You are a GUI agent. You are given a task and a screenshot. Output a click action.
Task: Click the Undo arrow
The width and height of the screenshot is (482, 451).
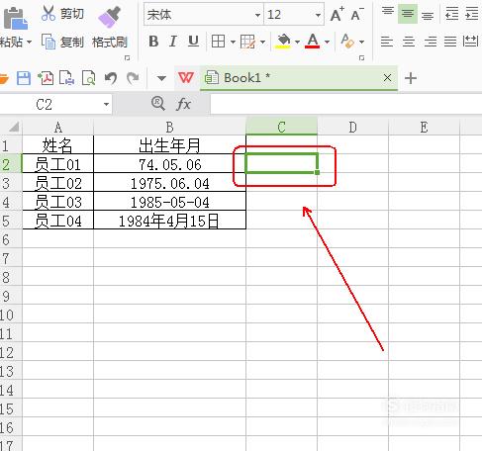tap(111, 78)
